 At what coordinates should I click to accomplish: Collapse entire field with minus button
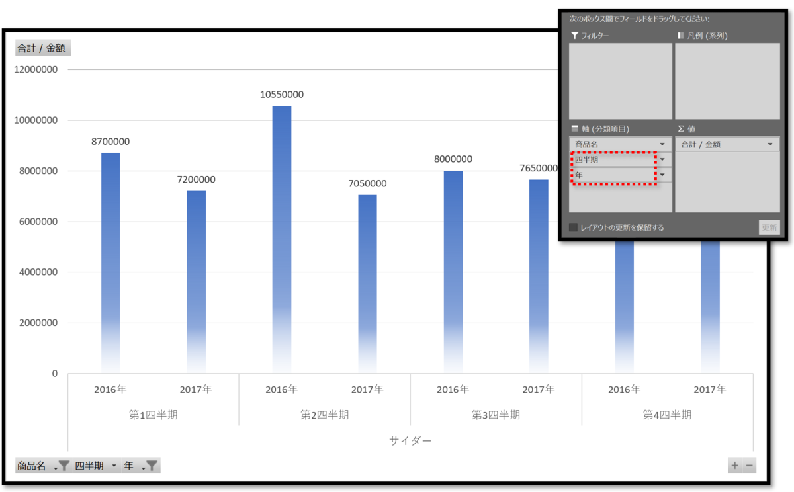[x=749, y=466]
